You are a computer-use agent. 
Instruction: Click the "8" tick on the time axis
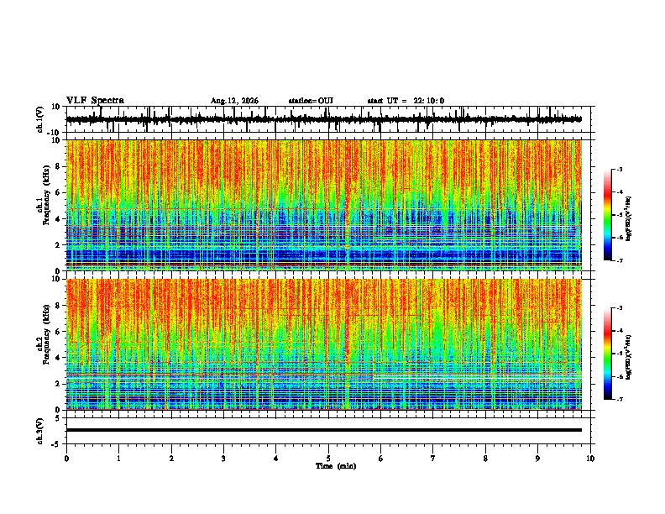pyautogui.click(x=485, y=458)
